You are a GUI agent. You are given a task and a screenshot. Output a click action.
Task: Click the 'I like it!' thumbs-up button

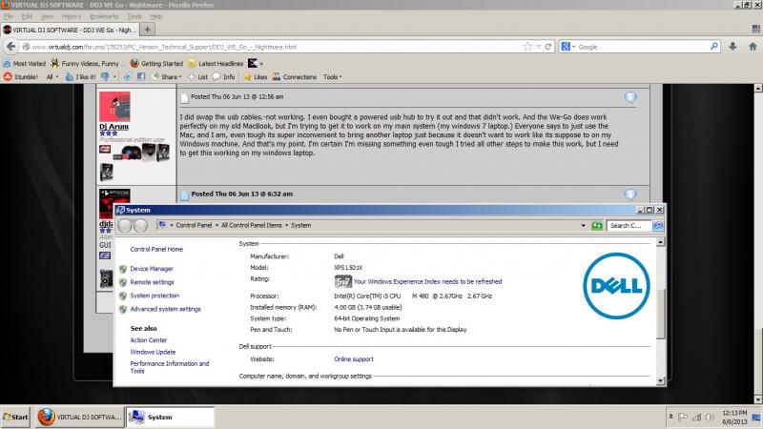tap(81, 77)
